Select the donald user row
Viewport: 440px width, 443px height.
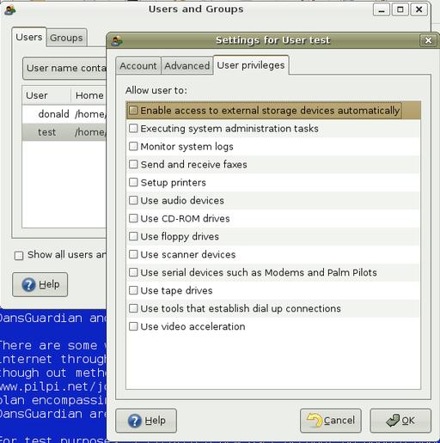click(64, 114)
